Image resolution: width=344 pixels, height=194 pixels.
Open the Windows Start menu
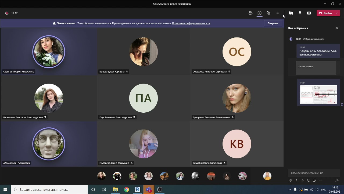pyautogui.click(x=5, y=189)
